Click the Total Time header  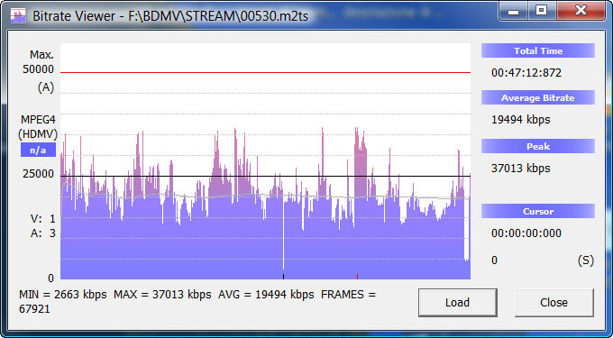pyautogui.click(x=538, y=50)
